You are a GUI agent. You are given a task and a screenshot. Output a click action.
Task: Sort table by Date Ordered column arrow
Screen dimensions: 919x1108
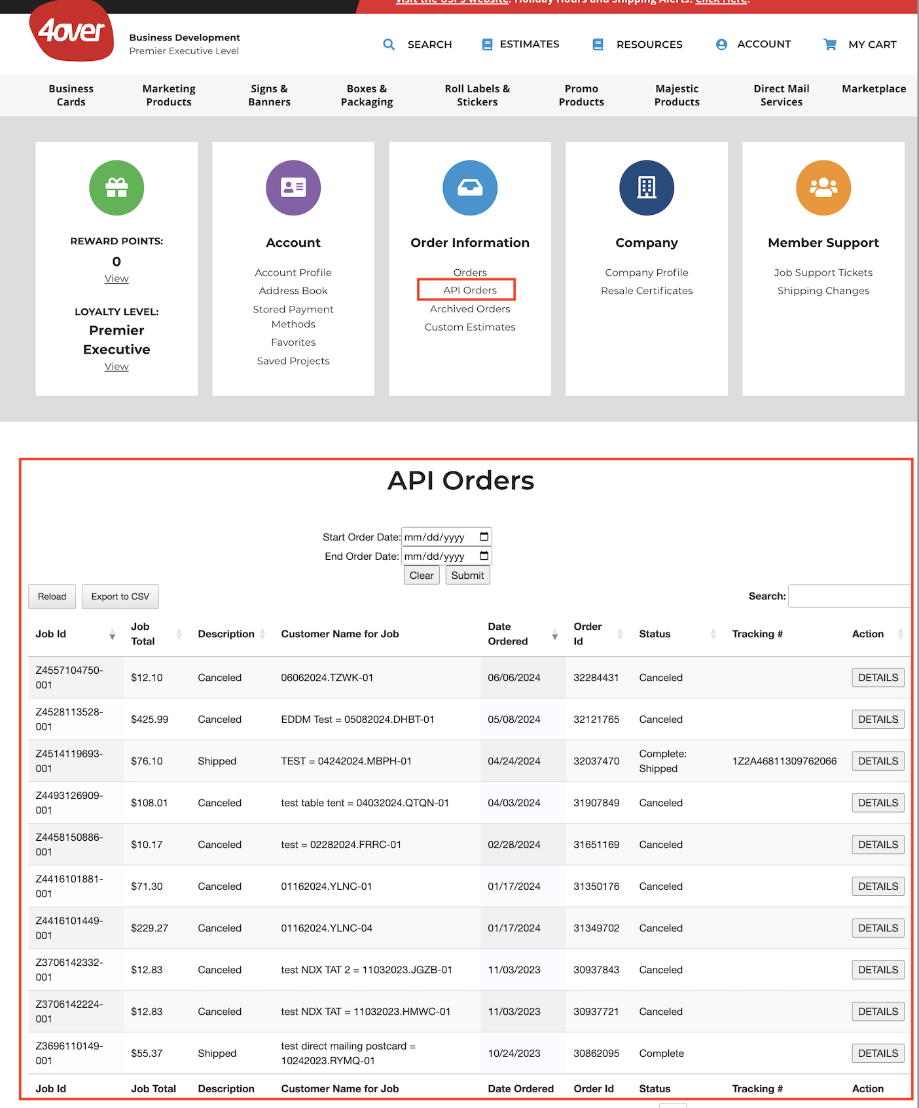click(555, 635)
